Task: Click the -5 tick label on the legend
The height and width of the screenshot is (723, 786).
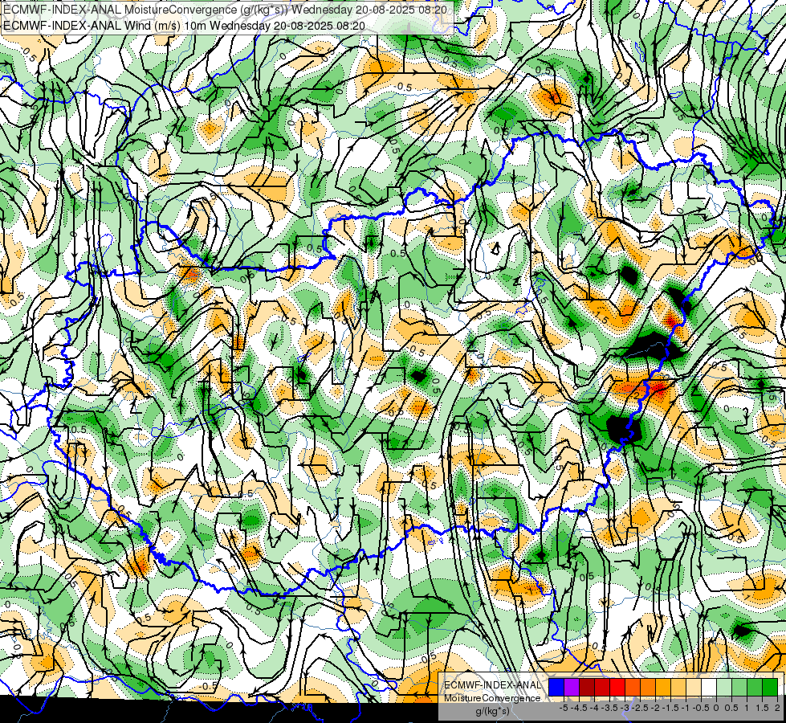Action: [x=564, y=708]
